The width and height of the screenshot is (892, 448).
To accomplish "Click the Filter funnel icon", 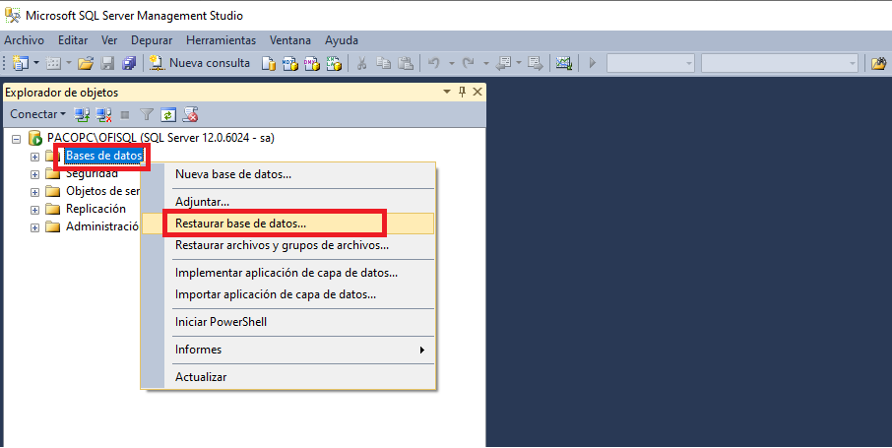I will point(147,115).
